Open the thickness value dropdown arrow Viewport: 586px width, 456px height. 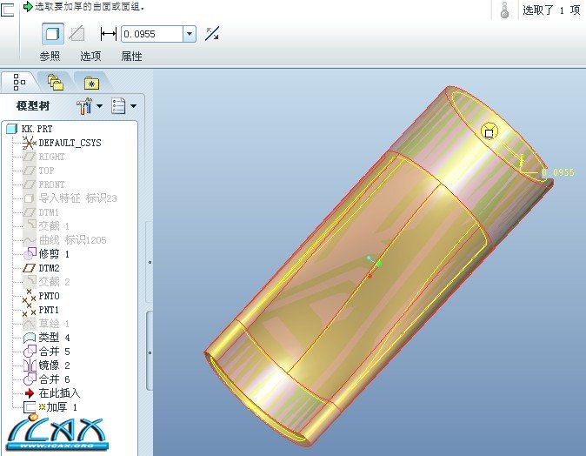click(x=190, y=34)
